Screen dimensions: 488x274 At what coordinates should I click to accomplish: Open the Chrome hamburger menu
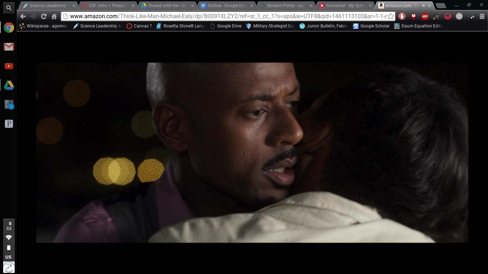(x=482, y=16)
